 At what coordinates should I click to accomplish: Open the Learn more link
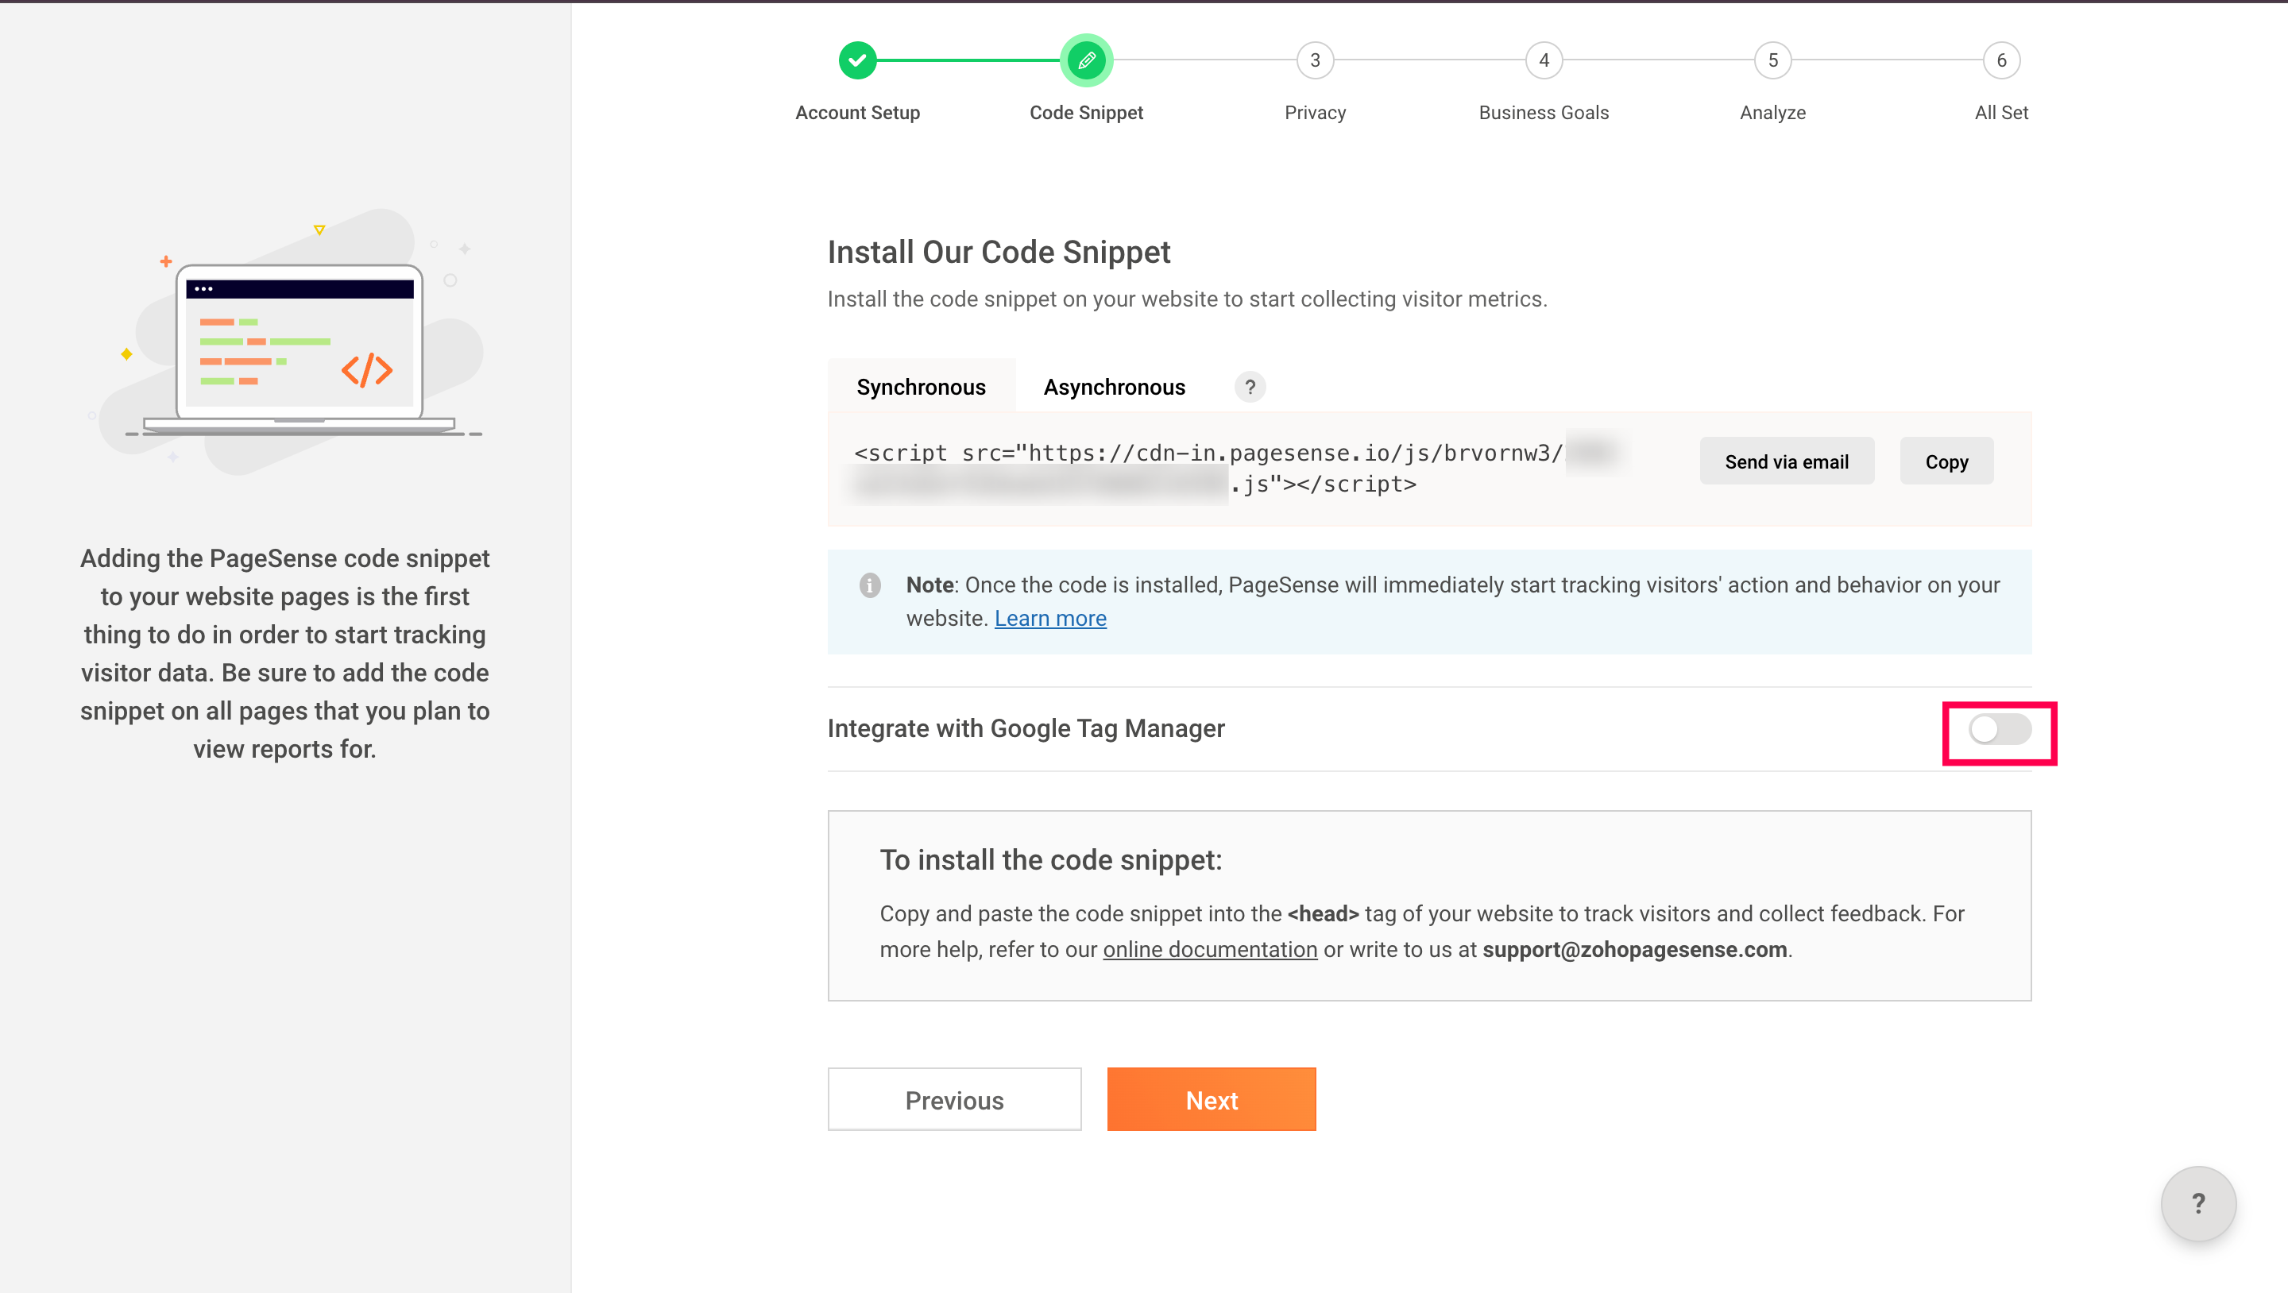pyautogui.click(x=1049, y=619)
